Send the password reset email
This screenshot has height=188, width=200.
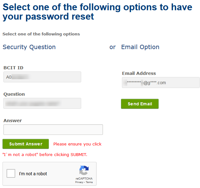tap(140, 104)
